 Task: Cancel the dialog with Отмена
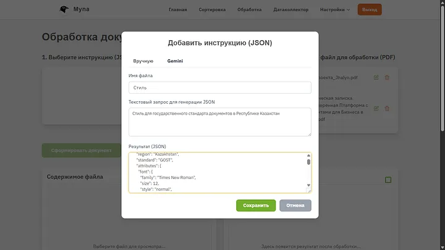click(x=295, y=206)
